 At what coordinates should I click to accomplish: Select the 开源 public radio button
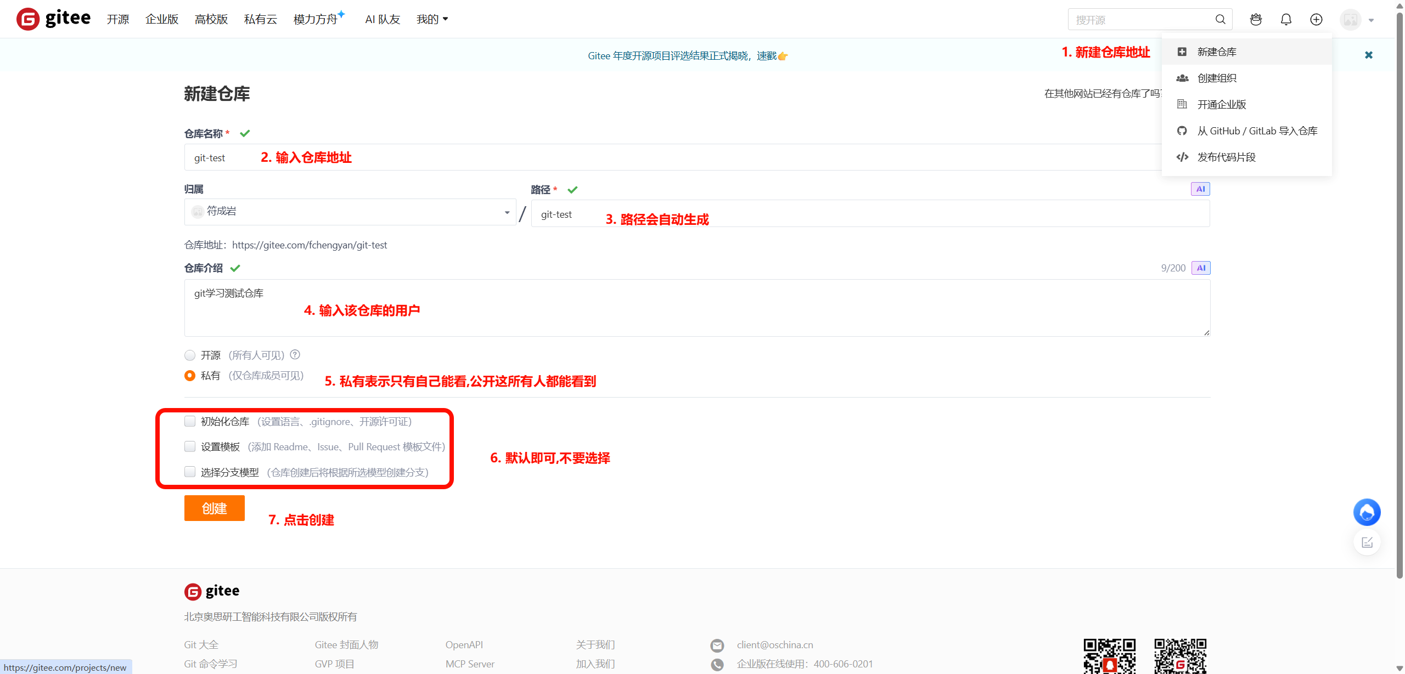click(190, 355)
